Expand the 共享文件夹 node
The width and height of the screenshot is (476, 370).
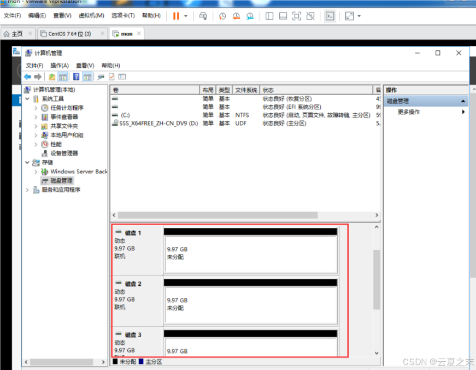(36, 126)
